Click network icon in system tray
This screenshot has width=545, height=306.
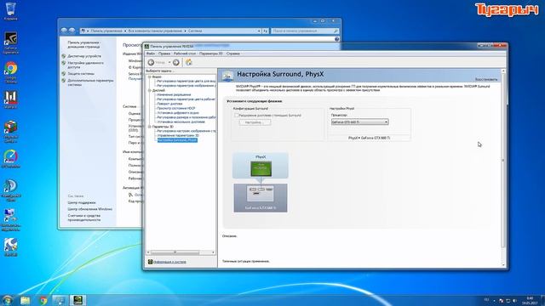(508, 300)
